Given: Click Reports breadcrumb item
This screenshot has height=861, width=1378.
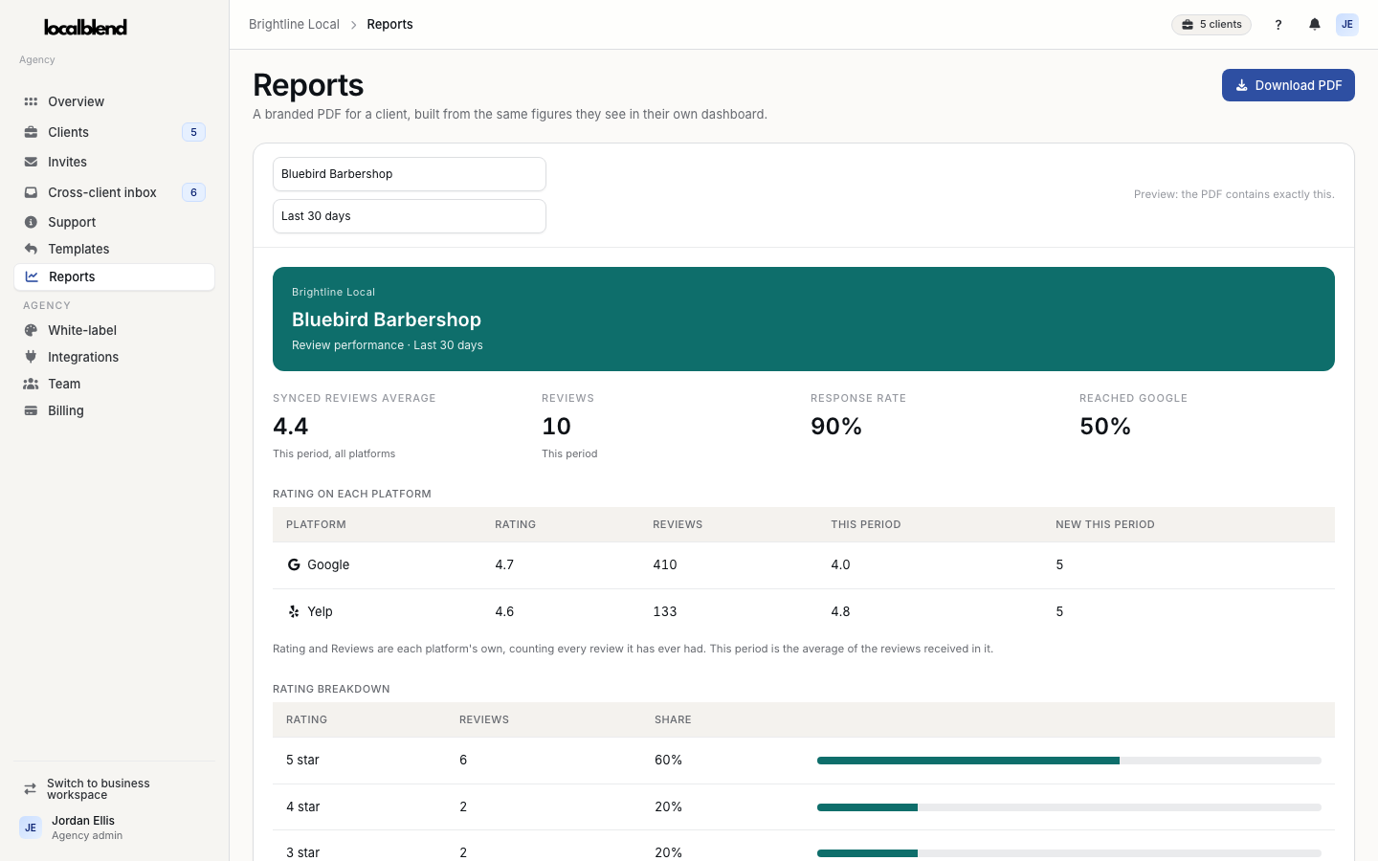Looking at the screenshot, I should click(389, 25).
